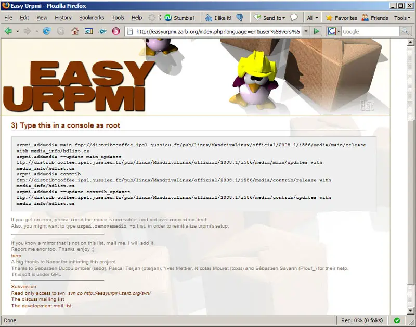Click the scrollbar up arrow

(410, 43)
